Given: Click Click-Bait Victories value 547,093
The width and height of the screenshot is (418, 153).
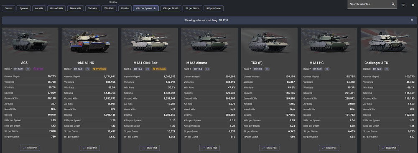Looking at the screenshot, I should (x=170, y=82).
